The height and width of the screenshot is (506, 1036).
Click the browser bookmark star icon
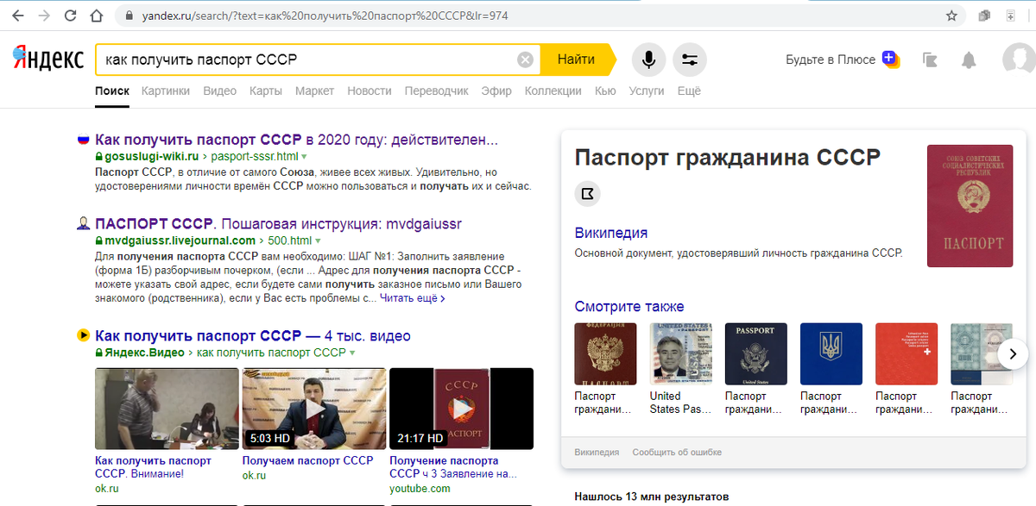click(x=951, y=15)
